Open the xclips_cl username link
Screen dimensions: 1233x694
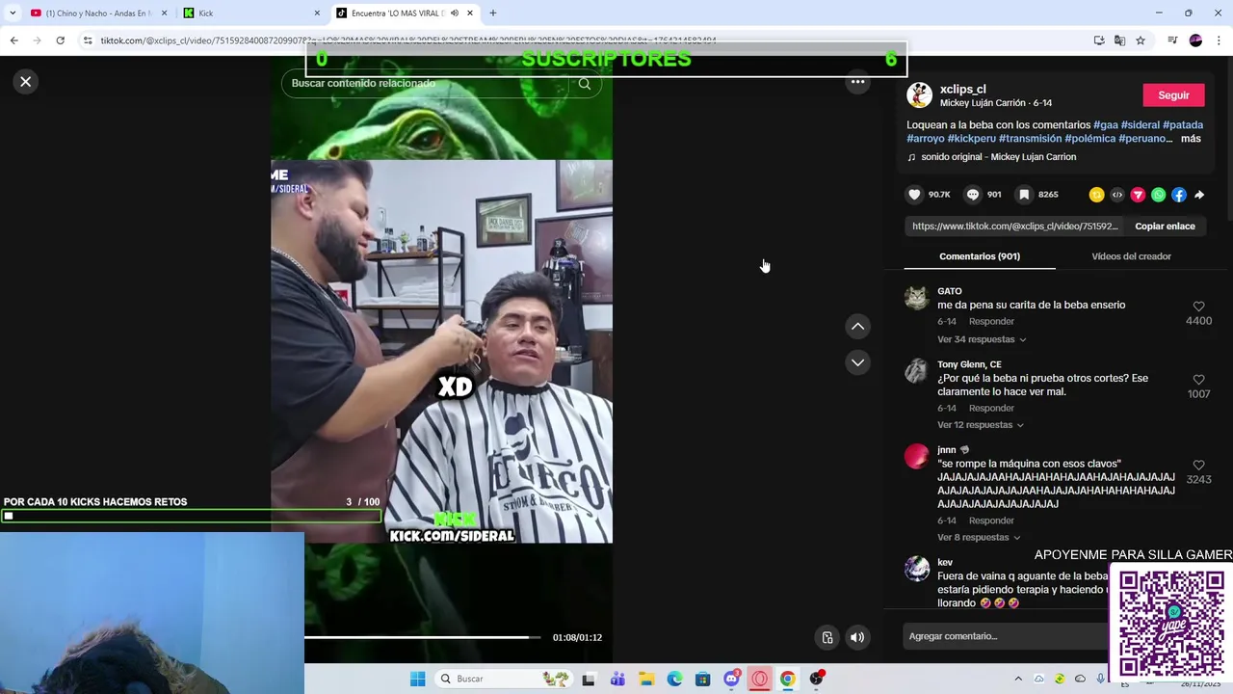962,89
